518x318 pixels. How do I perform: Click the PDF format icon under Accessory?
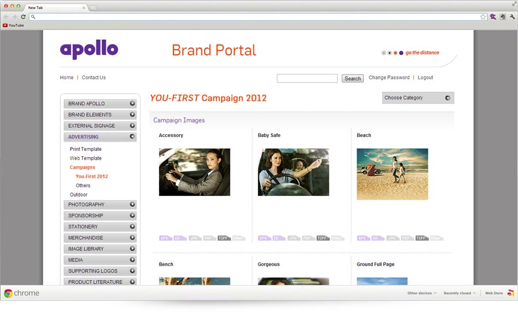coord(209,238)
